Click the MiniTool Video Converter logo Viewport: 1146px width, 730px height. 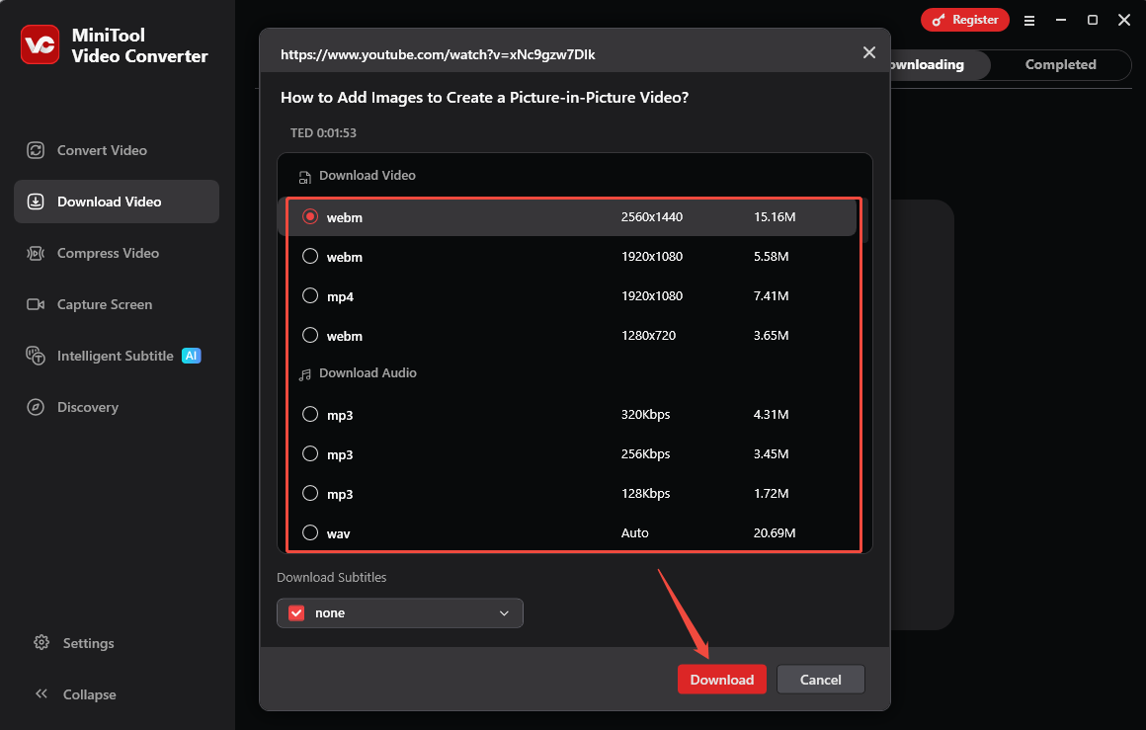(40, 44)
